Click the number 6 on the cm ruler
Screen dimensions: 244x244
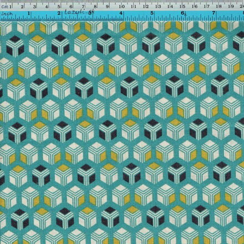coord(71,7)
